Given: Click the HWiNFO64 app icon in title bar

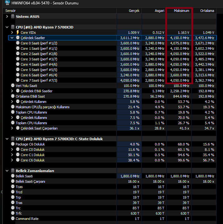Looking at the screenshot, I should tap(7, 3).
